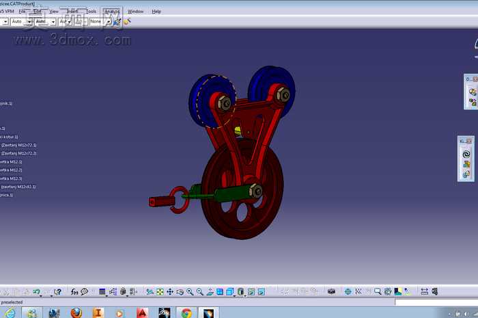Screen dimensions: 478x318
Task: Click the Undo icon in the bottom toolbar
Action: [36, 292]
